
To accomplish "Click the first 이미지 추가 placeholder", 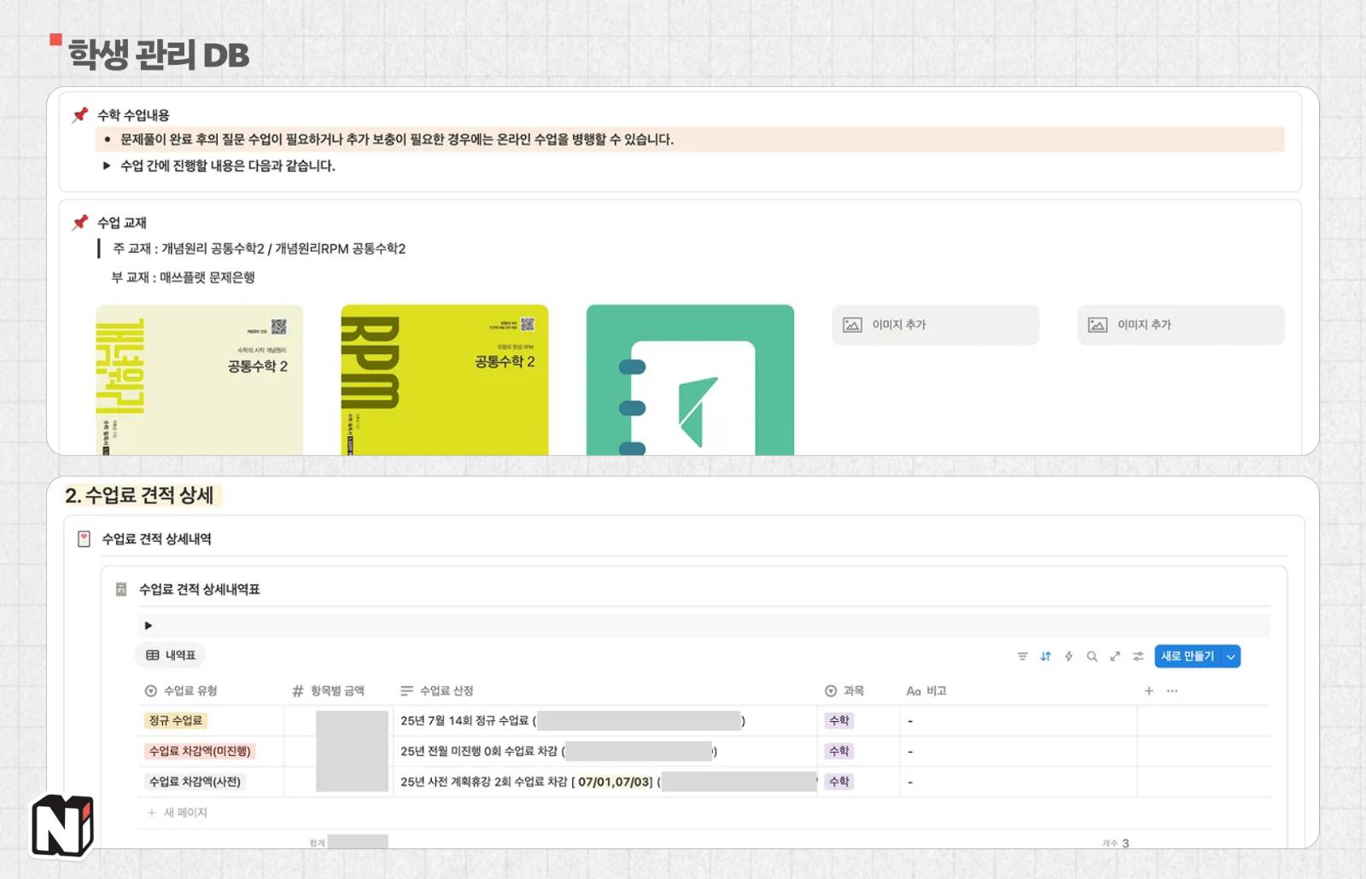I will [936, 324].
